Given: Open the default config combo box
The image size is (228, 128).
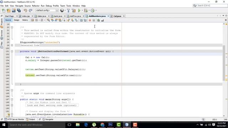Looking at the screenshot, I should pos(47,10).
